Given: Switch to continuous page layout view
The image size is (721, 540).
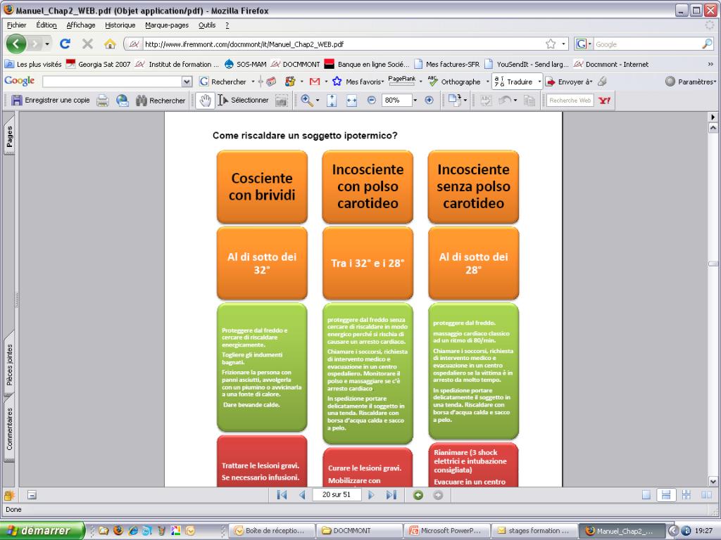Looking at the screenshot, I should [x=666, y=494].
